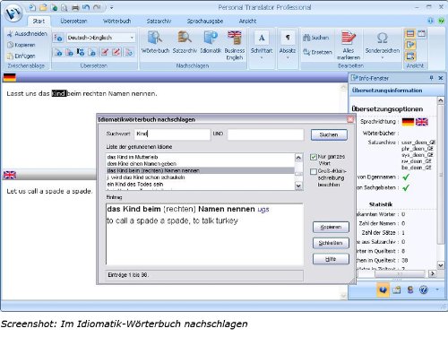
Task: Open the Satzarchiv lookup tool
Action: (185, 42)
